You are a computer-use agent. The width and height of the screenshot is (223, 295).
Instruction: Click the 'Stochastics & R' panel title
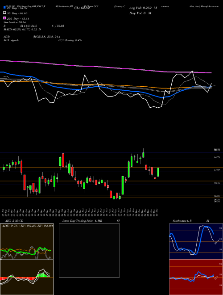pyautogui.click(x=182, y=221)
